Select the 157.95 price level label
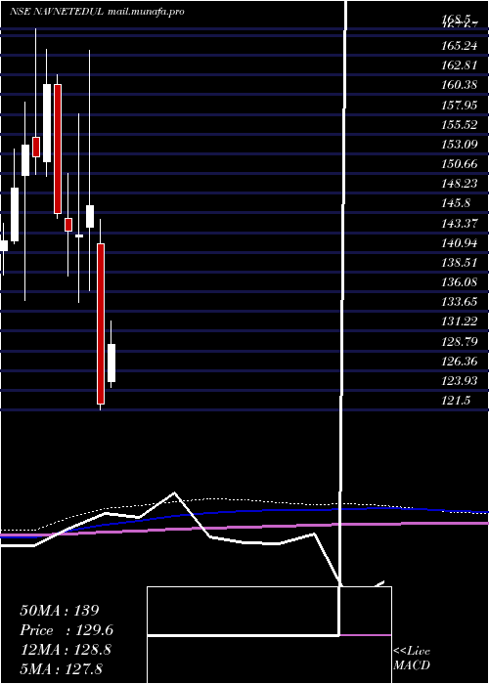Screen dimensions: 489x684 (x=459, y=106)
